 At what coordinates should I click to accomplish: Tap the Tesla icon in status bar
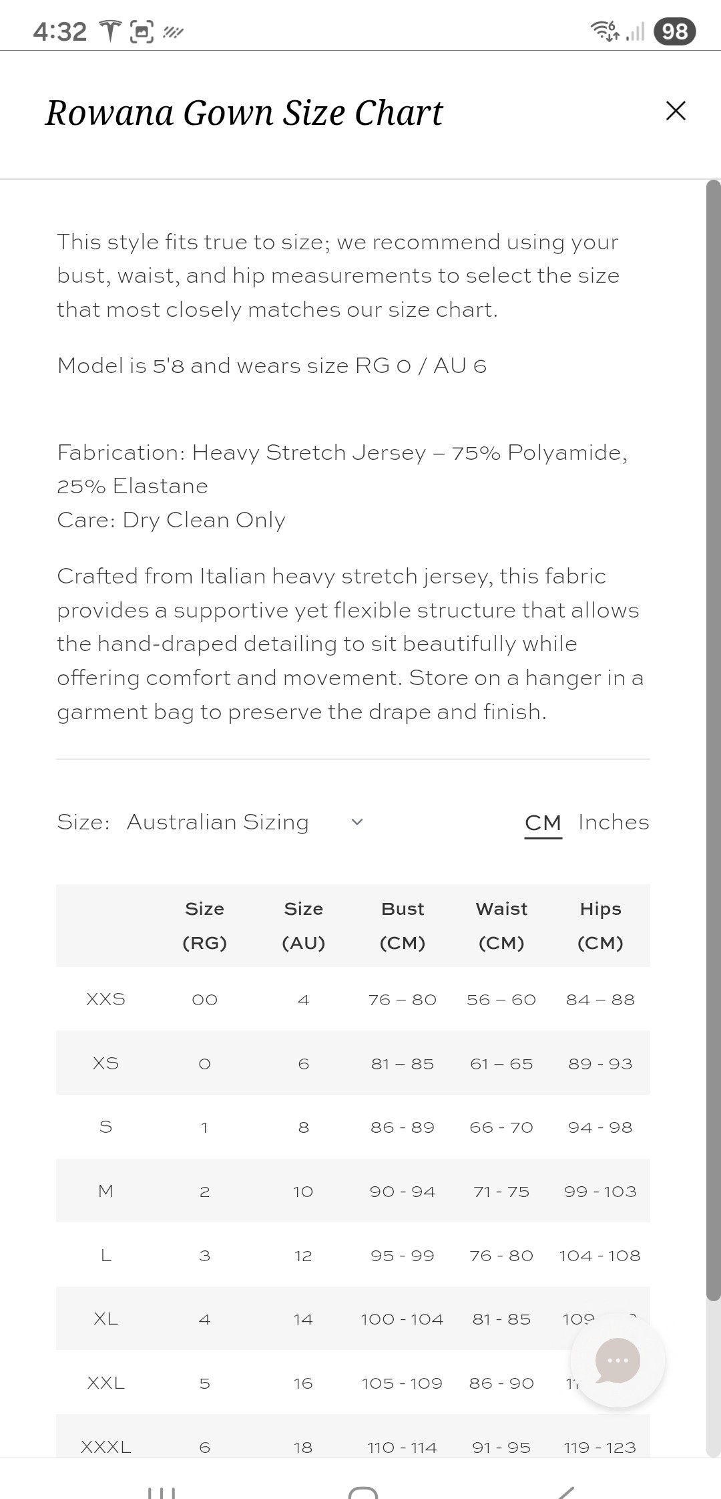(x=111, y=31)
